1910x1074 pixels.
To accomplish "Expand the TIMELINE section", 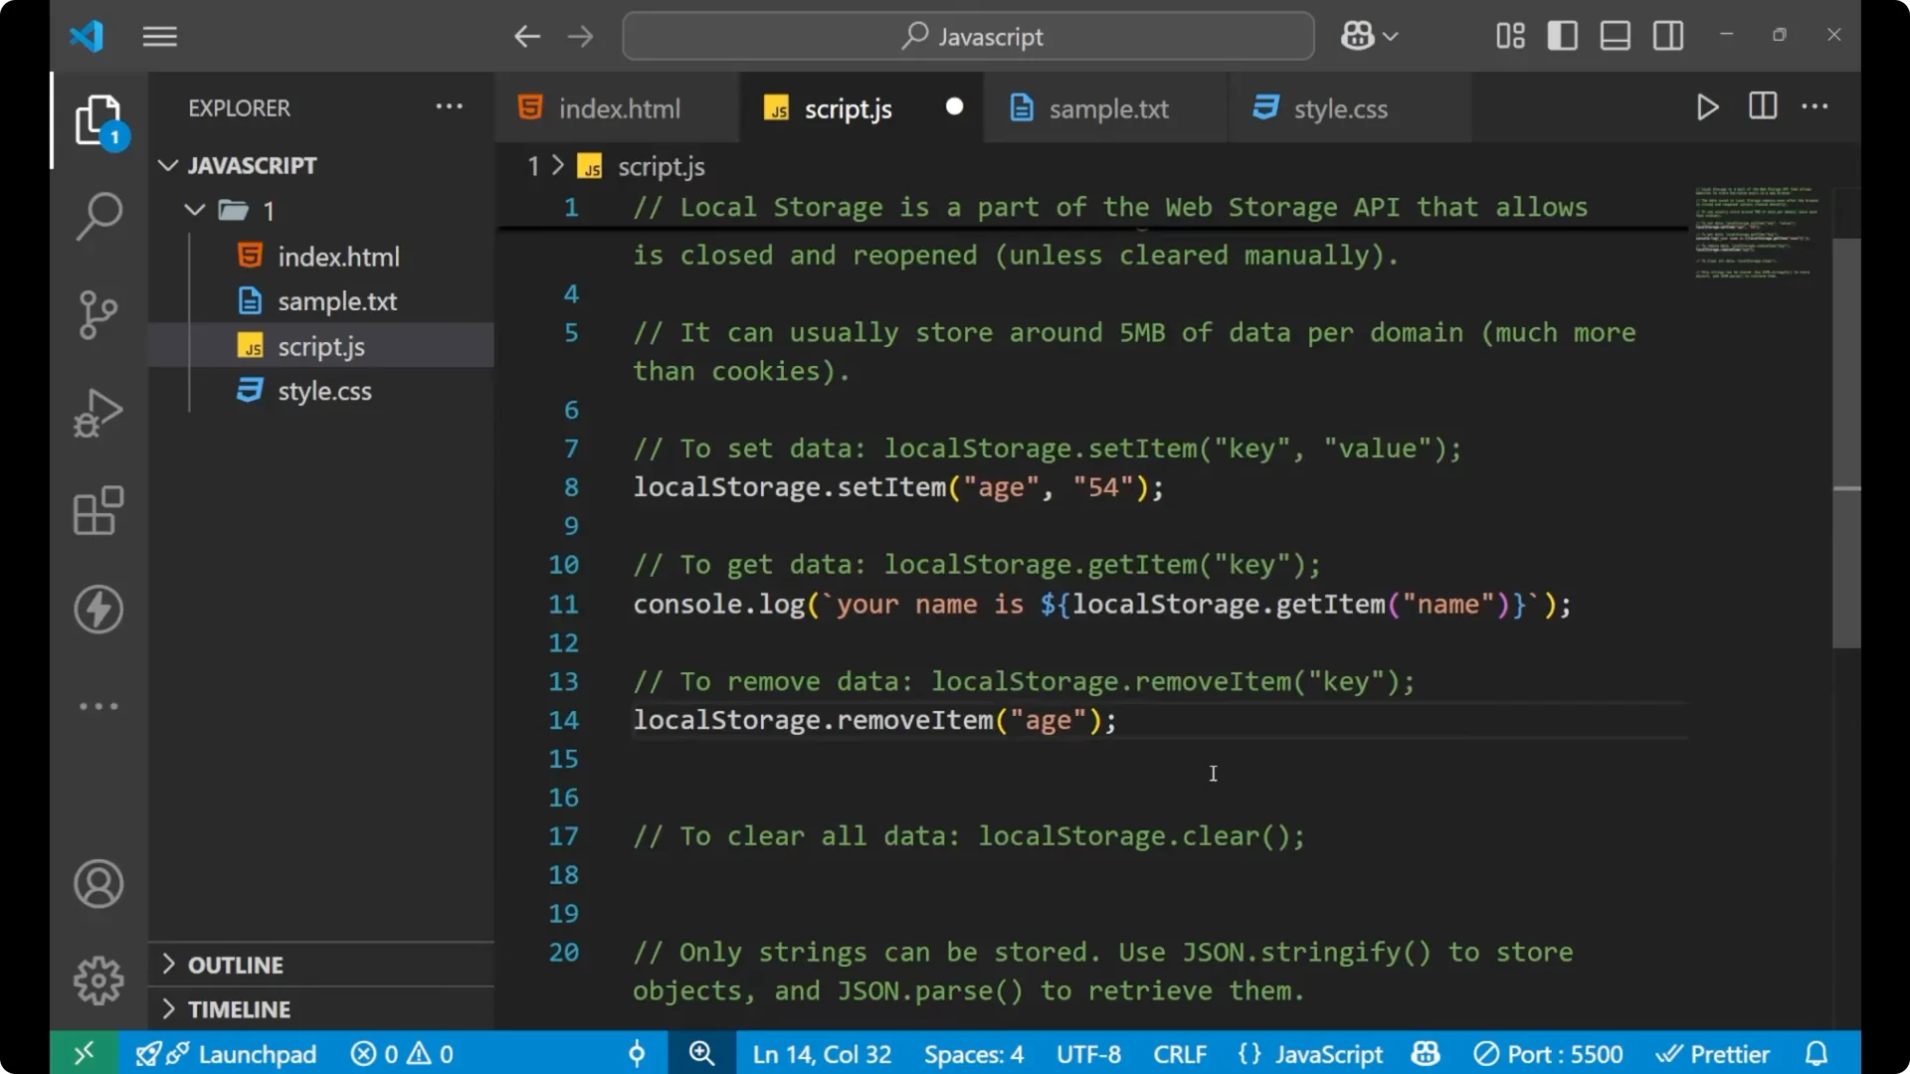I will pos(239,1008).
